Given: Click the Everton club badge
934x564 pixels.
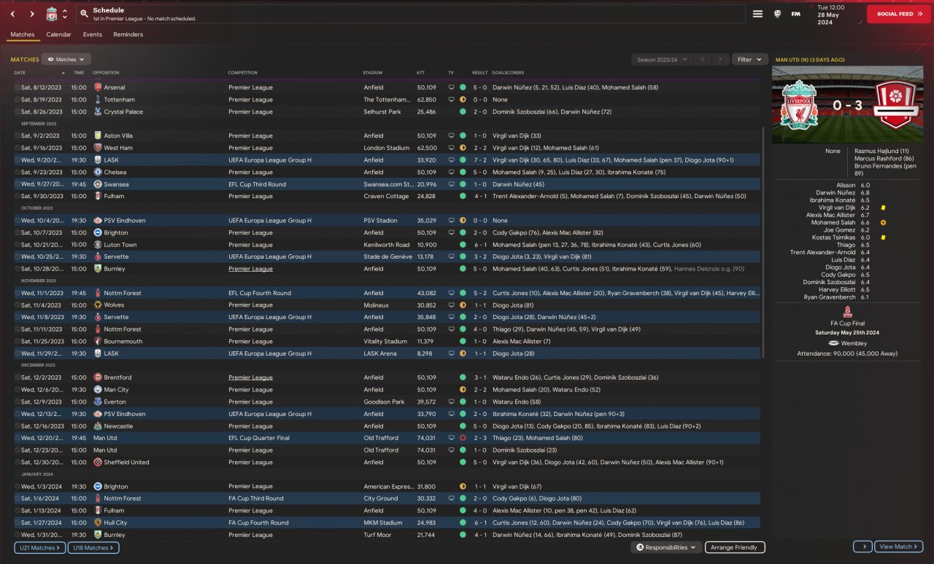Looking at the screenshot, I should (x=98, y=402).
